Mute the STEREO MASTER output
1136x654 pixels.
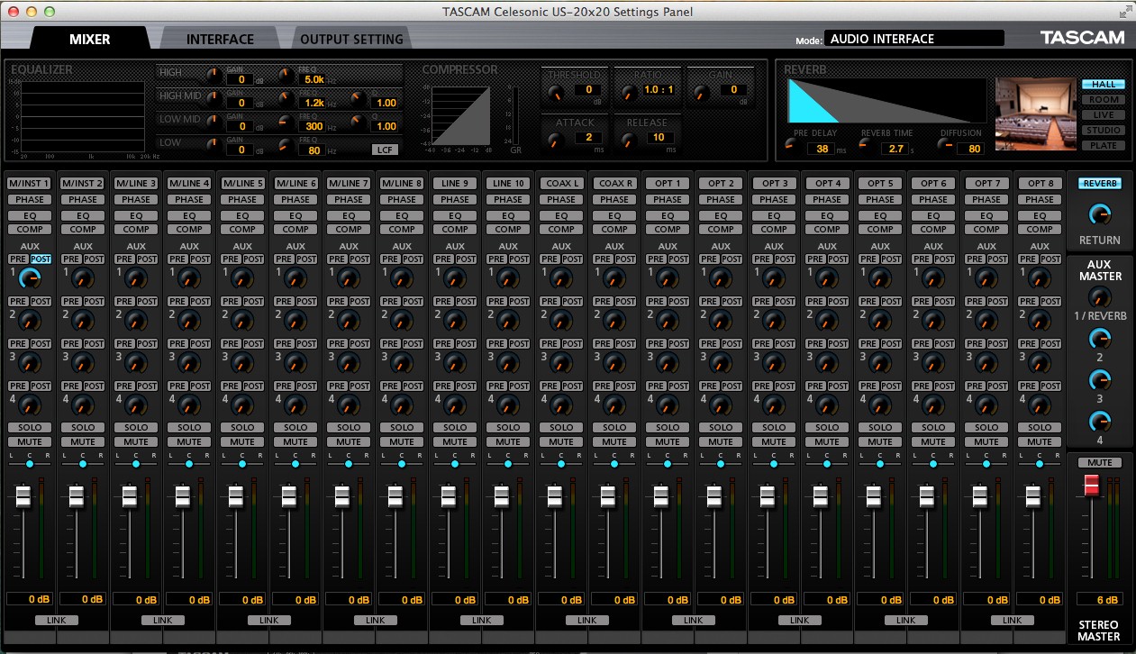(1099, 463)
